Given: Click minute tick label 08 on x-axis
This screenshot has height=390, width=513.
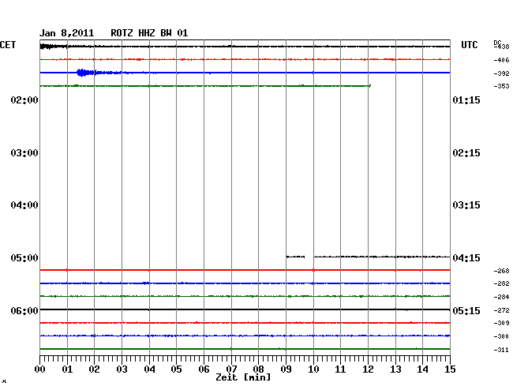Looking at the screenshot, I should pos(258,369).
